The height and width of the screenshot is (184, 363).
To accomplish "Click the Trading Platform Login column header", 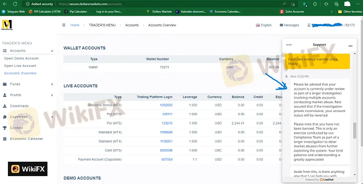I will 155,97.
